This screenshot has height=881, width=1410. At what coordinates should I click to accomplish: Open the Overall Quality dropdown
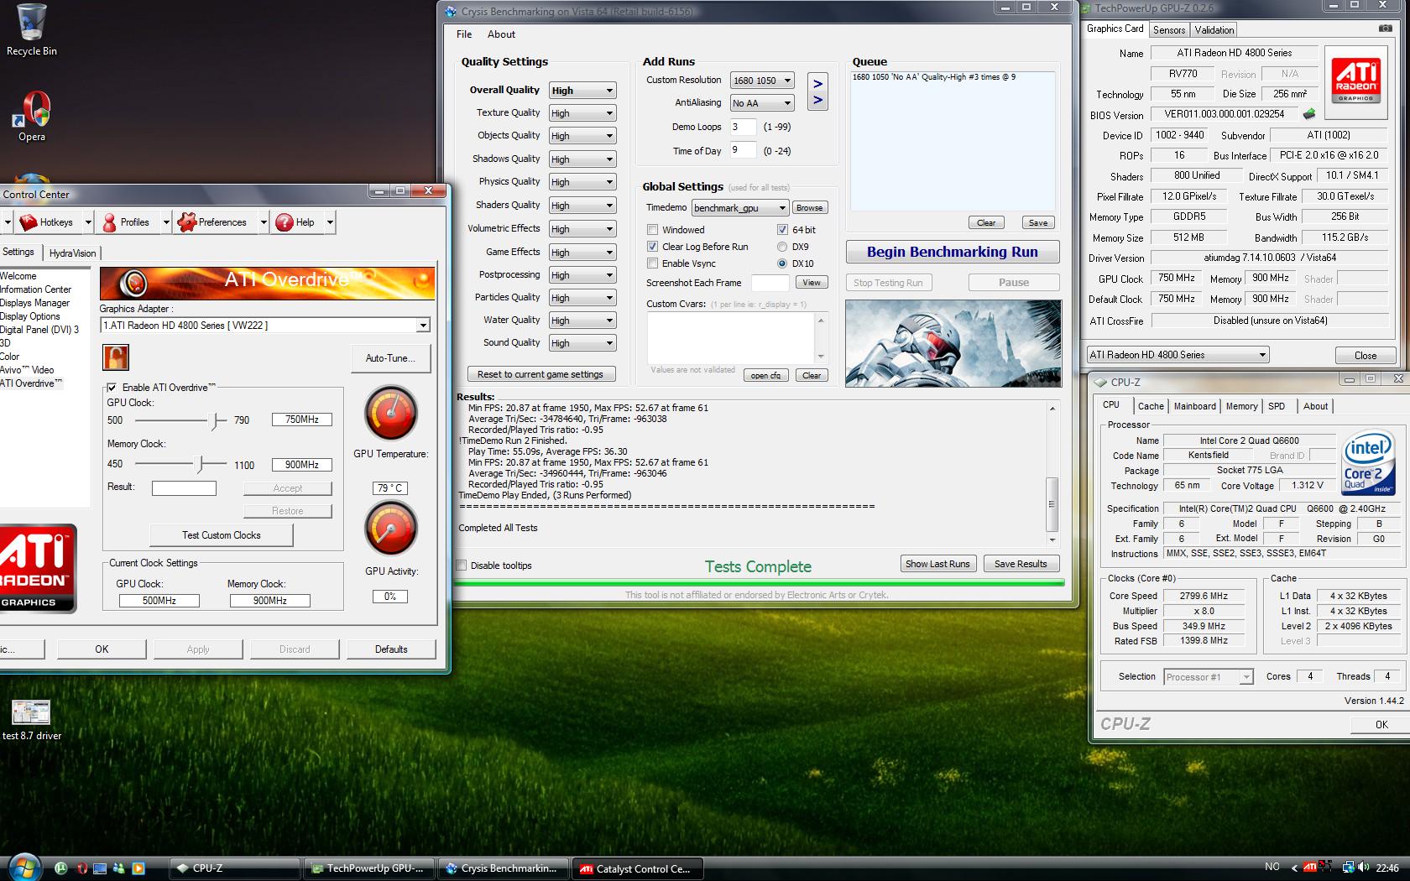582,91
